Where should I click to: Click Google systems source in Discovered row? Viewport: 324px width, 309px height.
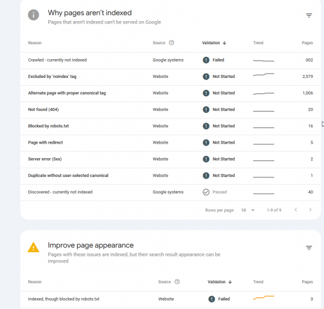point(168,192)
